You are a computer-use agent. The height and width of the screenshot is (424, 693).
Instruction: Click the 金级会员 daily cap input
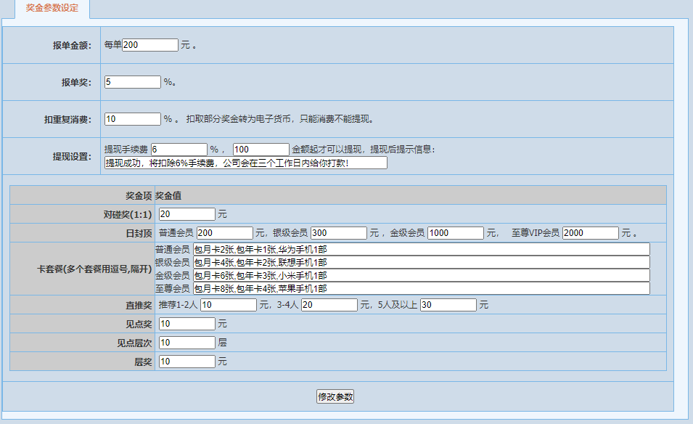456,233
